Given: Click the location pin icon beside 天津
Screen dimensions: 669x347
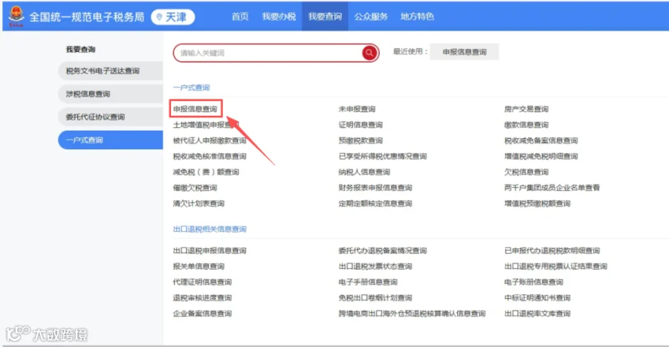Looking at the screenshot, I should pos(159,17).
